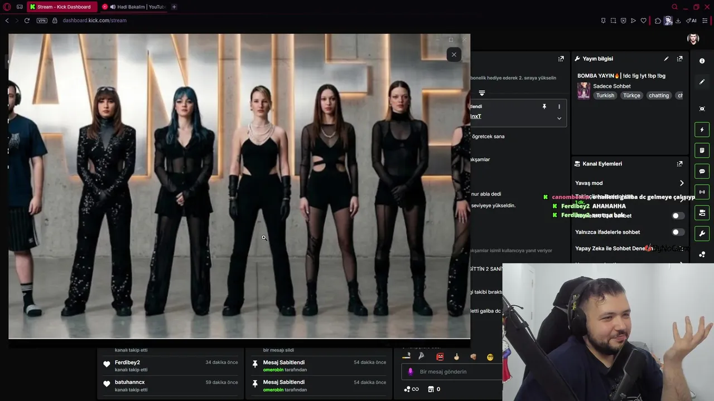
Task: Open the Sadece Sohbet category thumbnail
Action: pos(583,90)
